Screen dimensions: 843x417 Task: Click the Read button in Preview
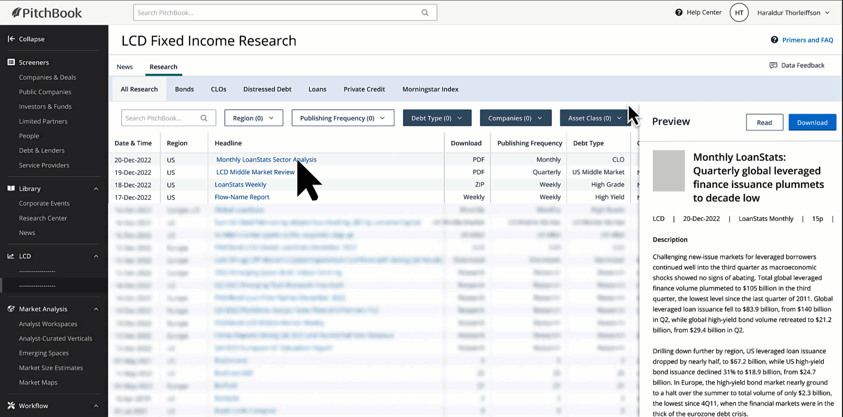[764, 122]
